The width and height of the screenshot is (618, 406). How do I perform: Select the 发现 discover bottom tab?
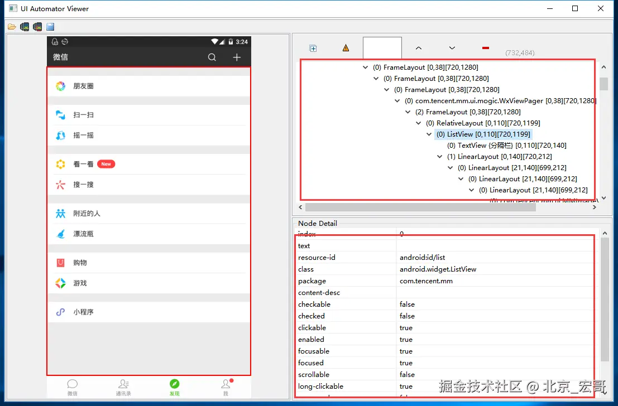pos(174,387)
